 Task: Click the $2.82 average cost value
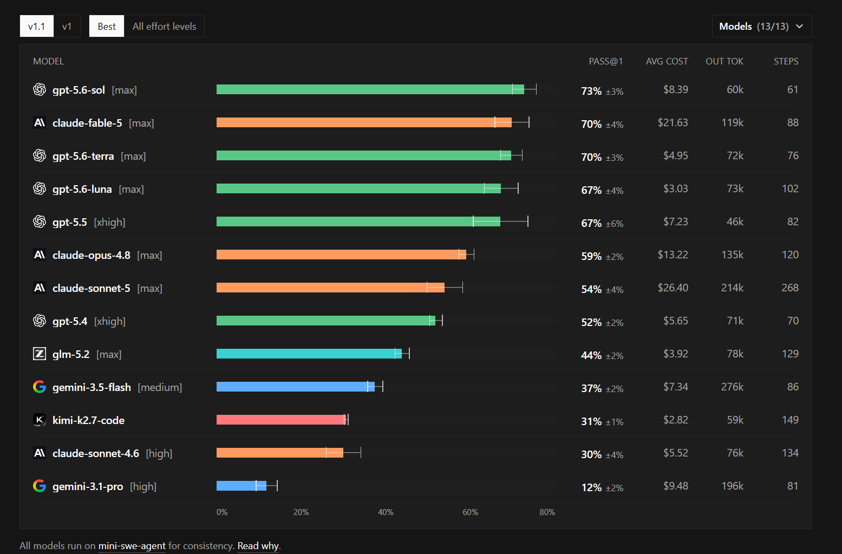(x=676, y=420)
